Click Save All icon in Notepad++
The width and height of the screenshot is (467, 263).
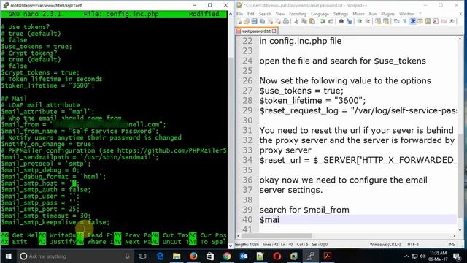(262, 21)
